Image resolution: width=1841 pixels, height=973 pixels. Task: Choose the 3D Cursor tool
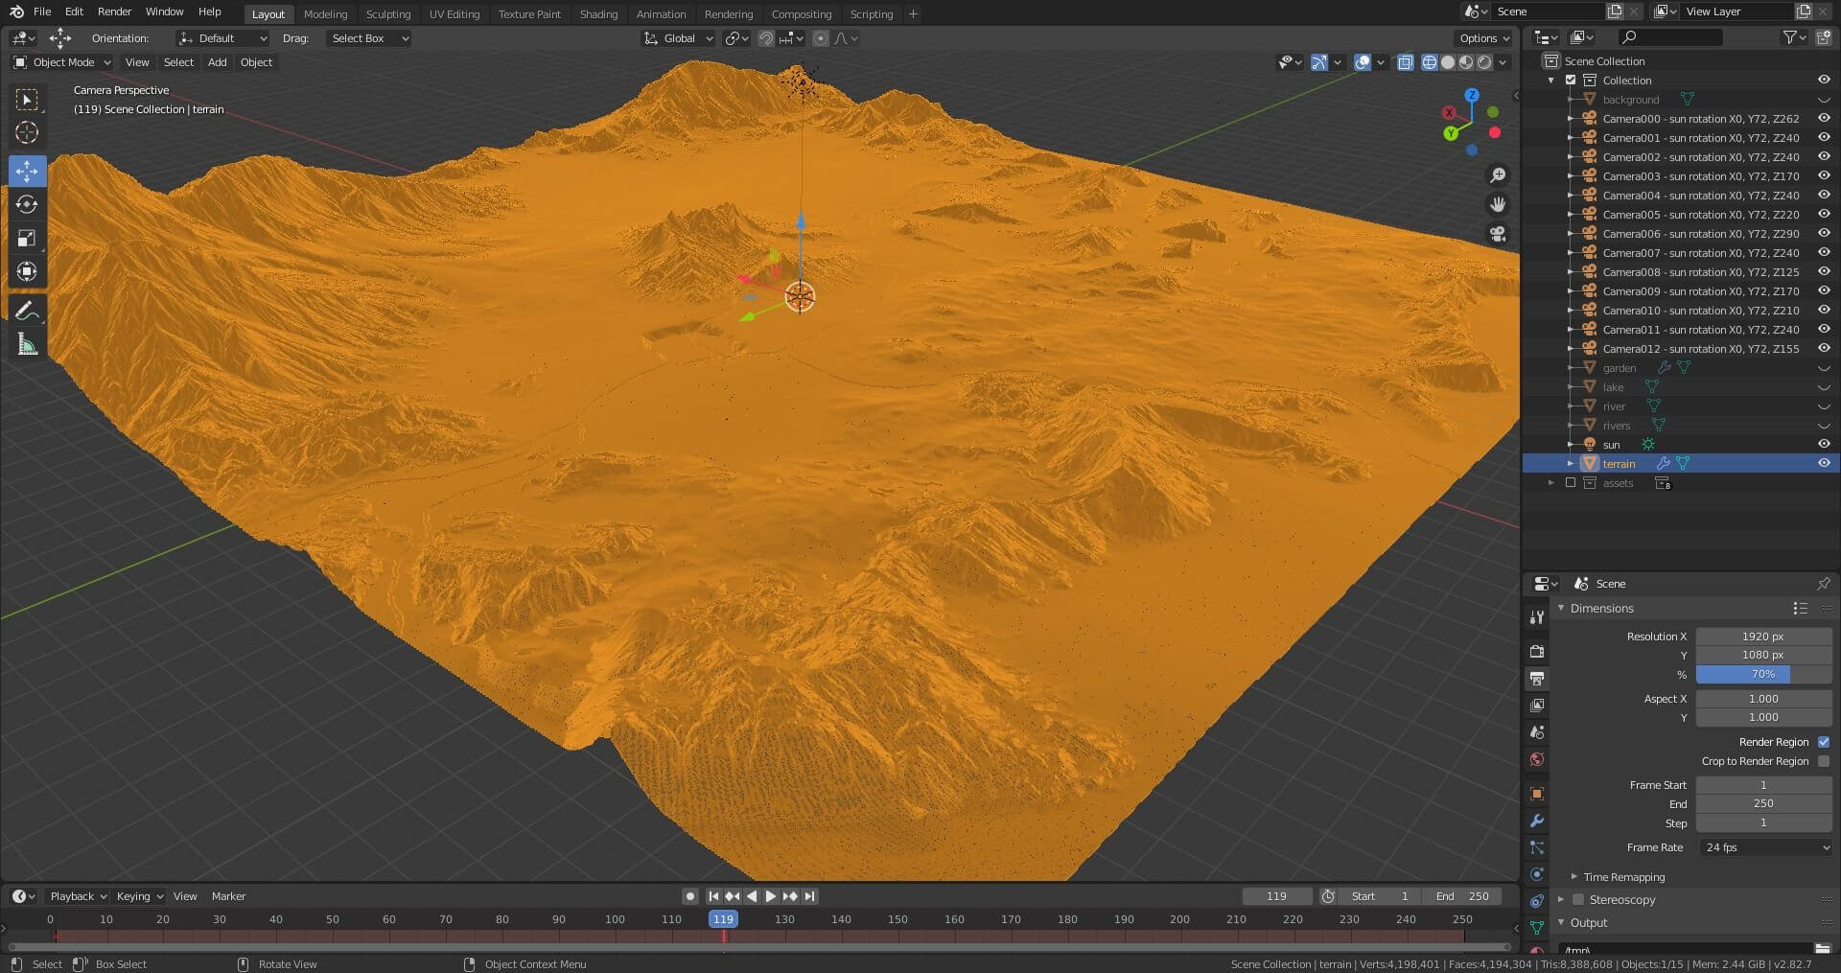pyautogui.click(x=27, y=132)
